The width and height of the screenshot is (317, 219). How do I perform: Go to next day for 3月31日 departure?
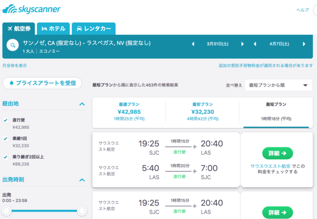[243, 44]
